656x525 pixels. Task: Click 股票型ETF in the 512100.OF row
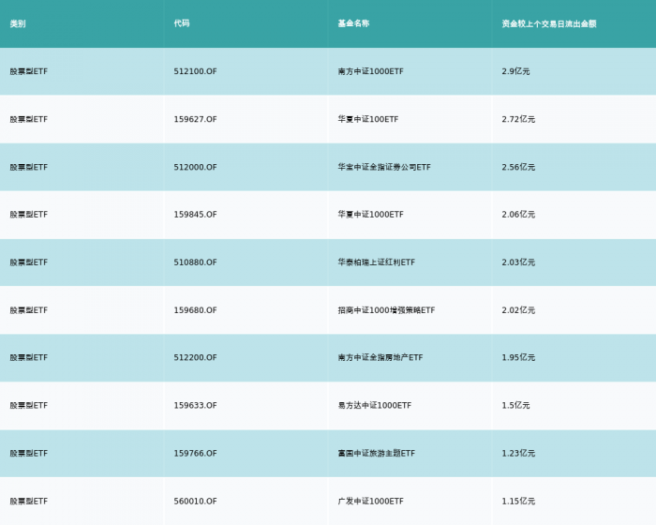pyautogui.click(x=29, y=71)
